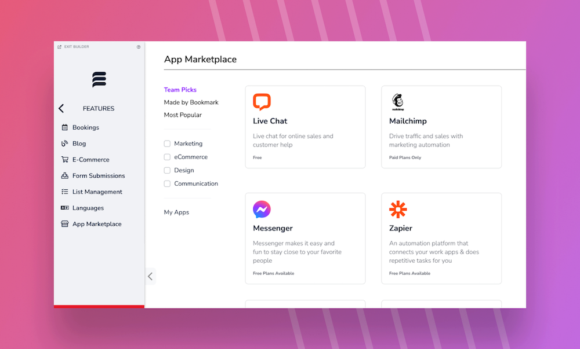580x349 pixels.
Task: Click the List Management checklist icon
Action: pos(65,192)
